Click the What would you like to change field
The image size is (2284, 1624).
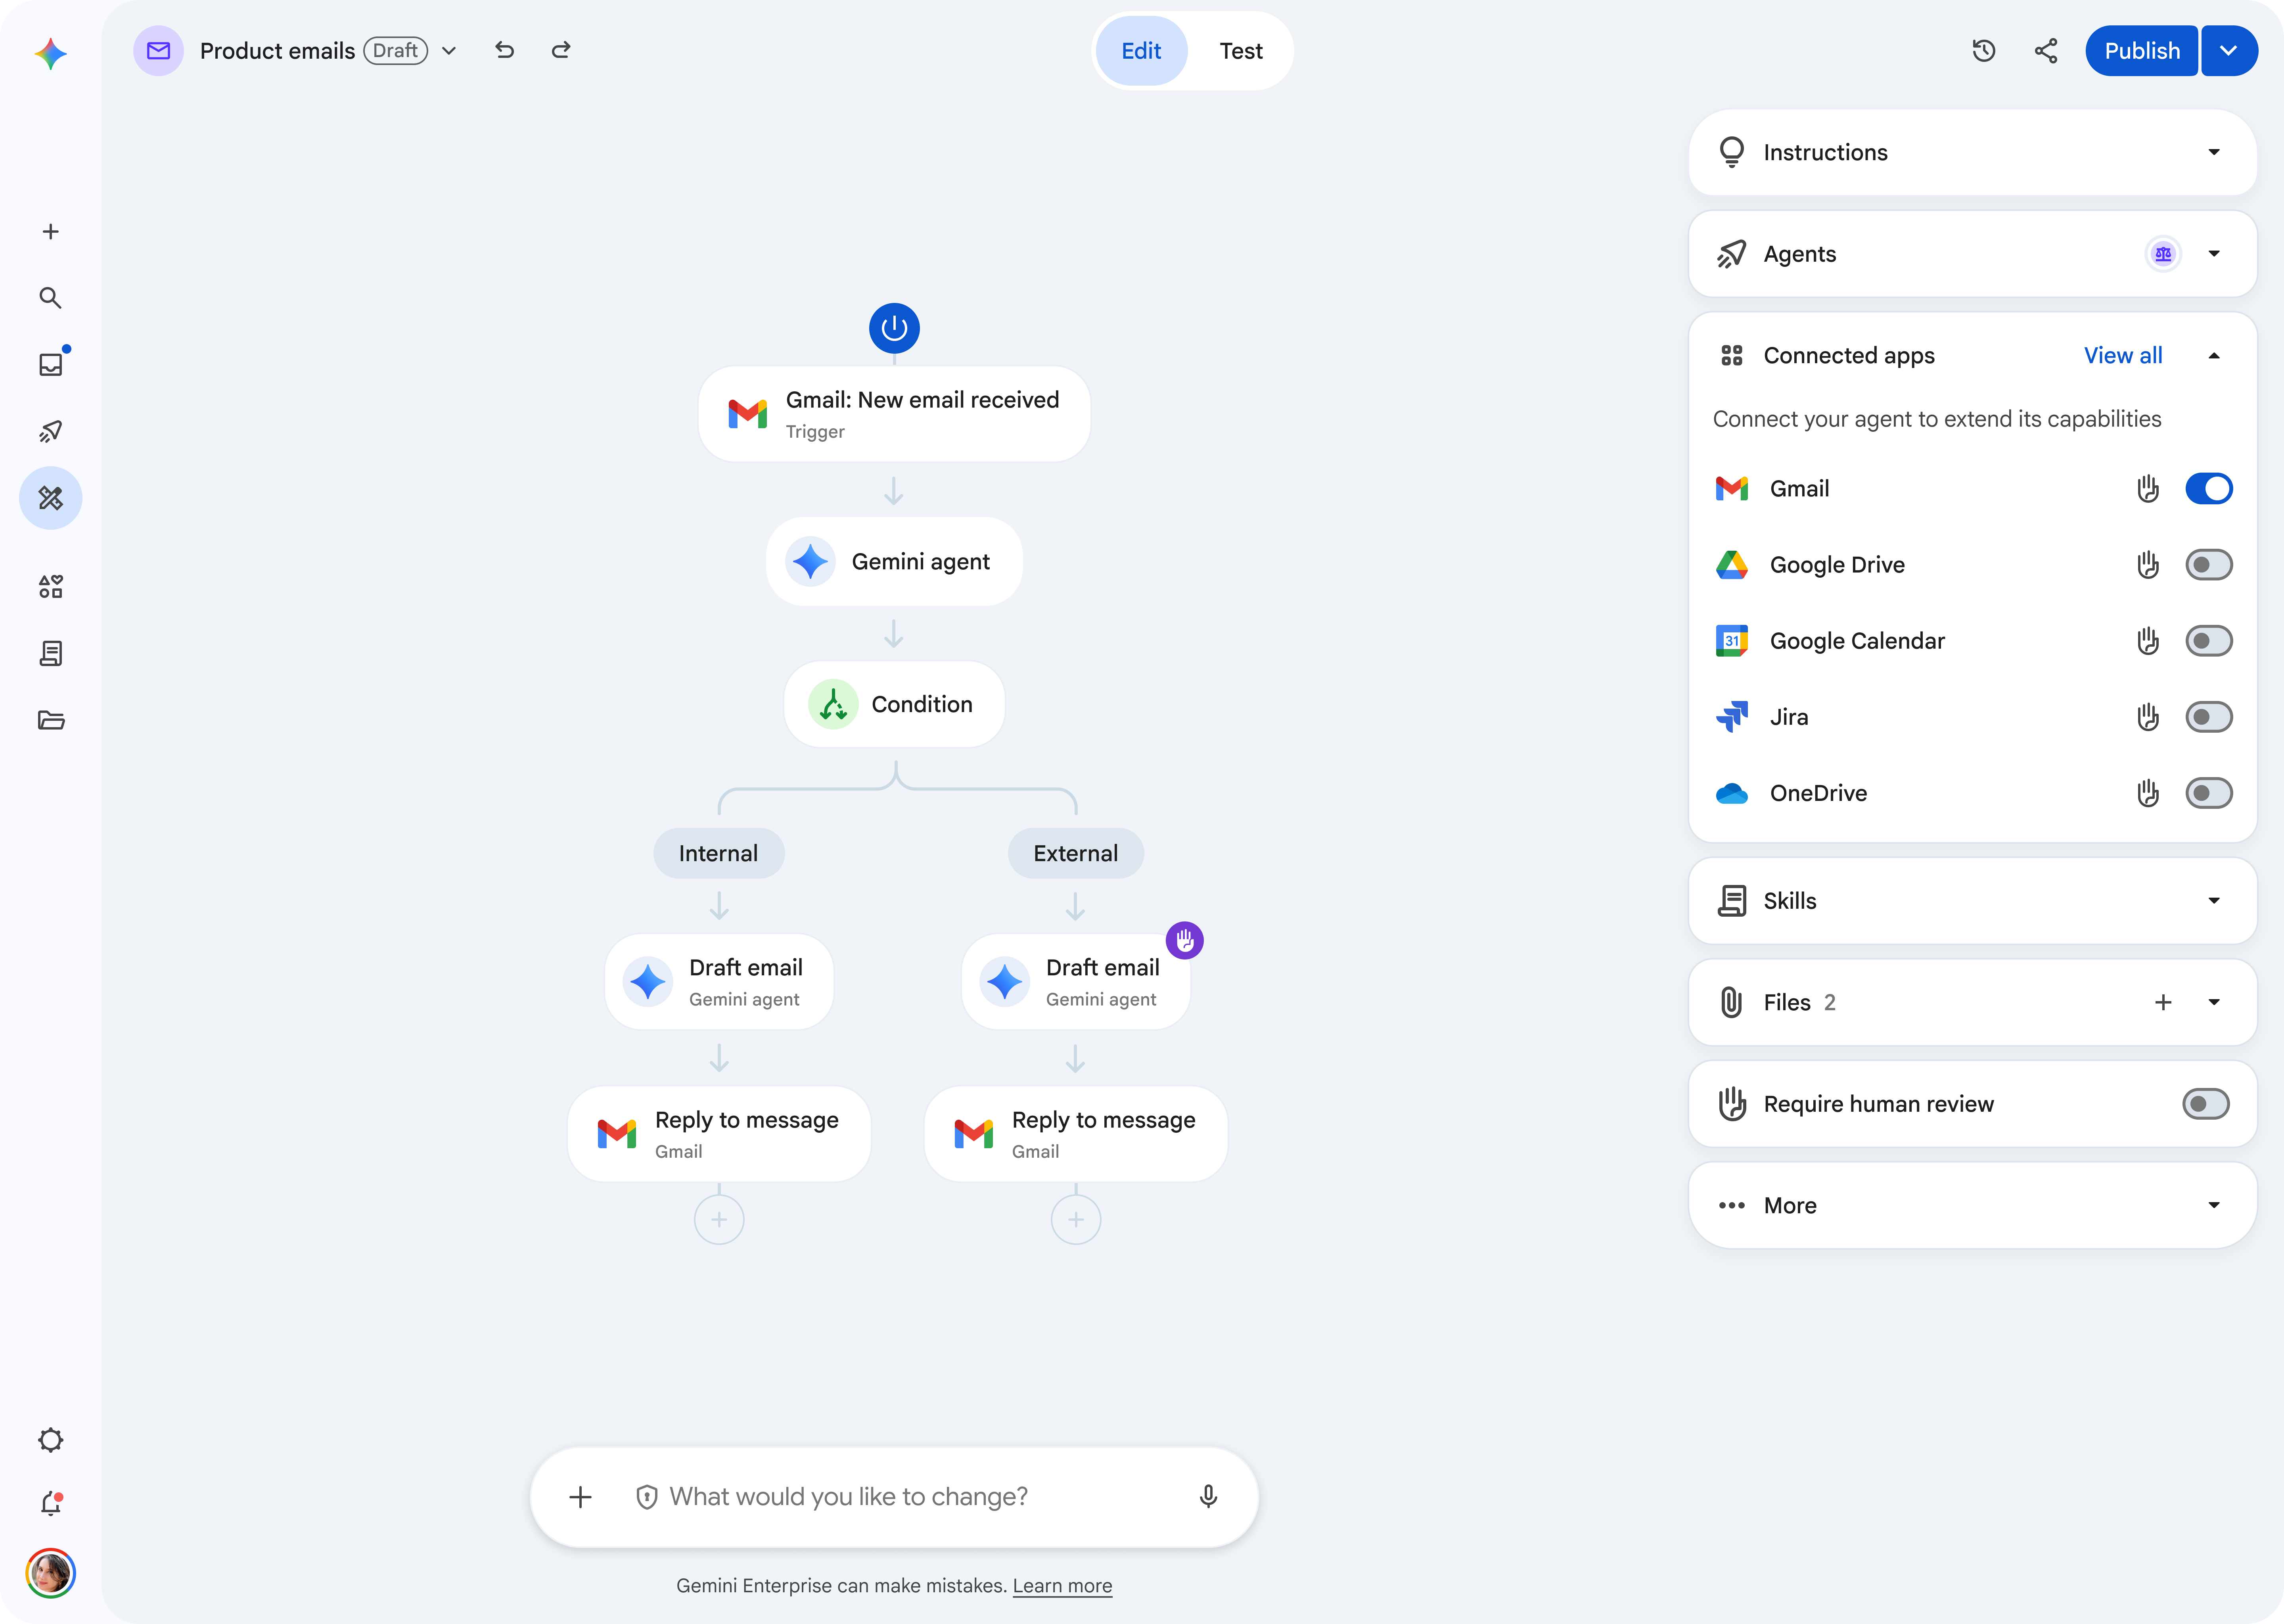coord(894,1497)
